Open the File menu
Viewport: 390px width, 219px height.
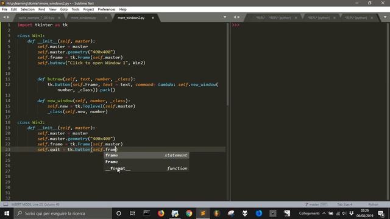(x=4, y=10)
